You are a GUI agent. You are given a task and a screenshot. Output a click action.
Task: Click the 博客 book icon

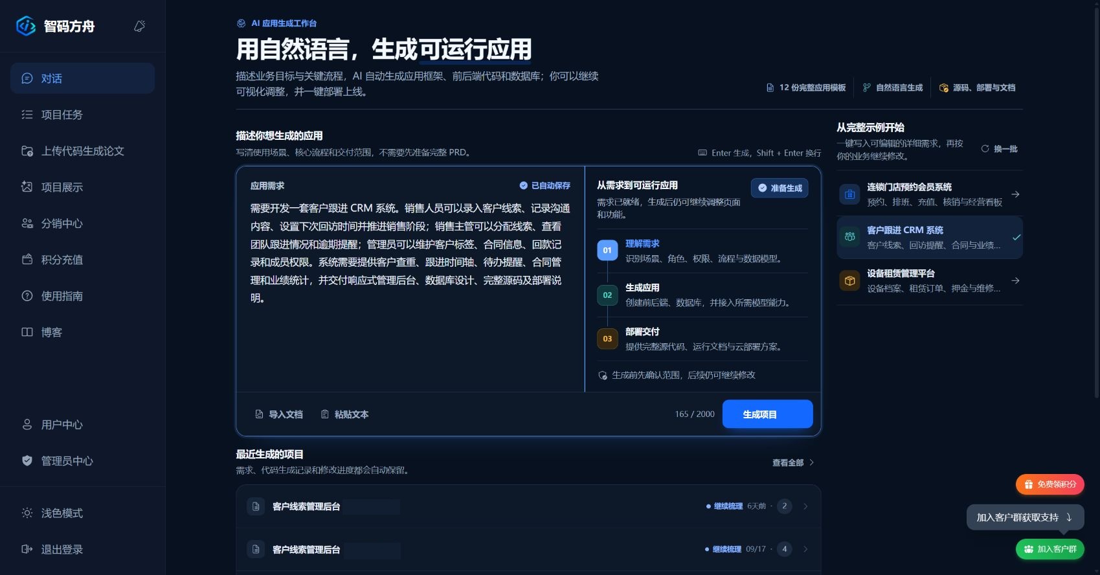27,332
